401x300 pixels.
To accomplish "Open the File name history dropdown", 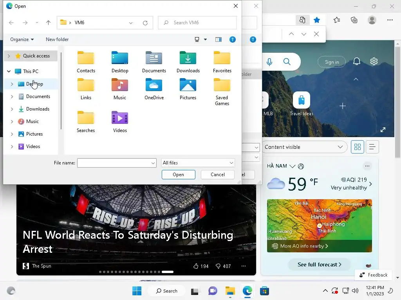I will pos(153,163).
